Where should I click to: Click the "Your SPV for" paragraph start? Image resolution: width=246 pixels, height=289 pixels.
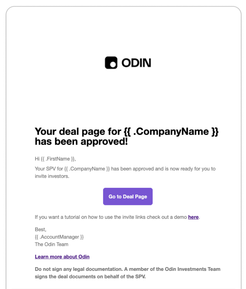pyautogui.click(x=49, y=169)
